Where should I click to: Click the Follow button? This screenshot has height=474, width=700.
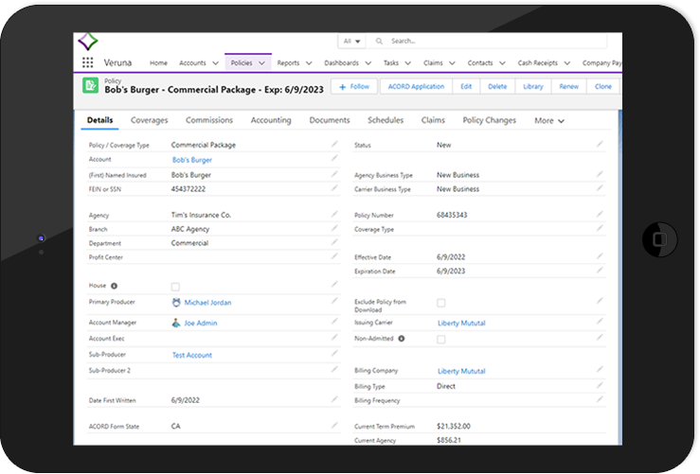coord(354,86)
